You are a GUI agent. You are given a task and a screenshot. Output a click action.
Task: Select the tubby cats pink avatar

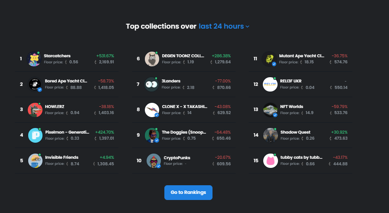point(271,161)
